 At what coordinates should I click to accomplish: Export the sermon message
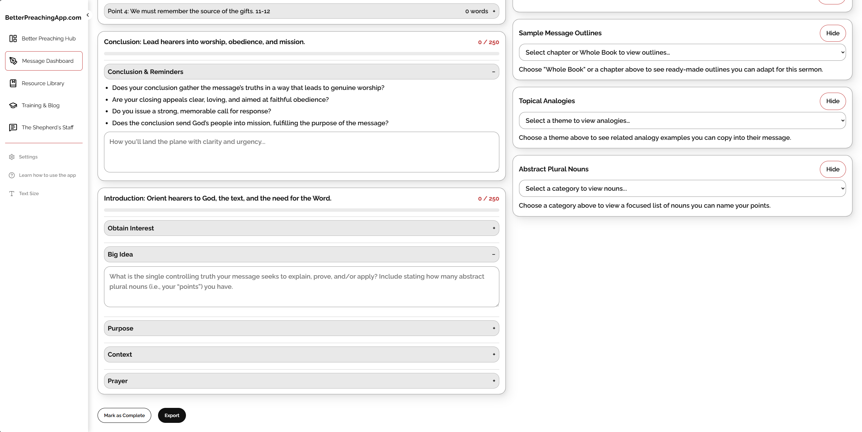pyautogui.click(x=172, y=415)
